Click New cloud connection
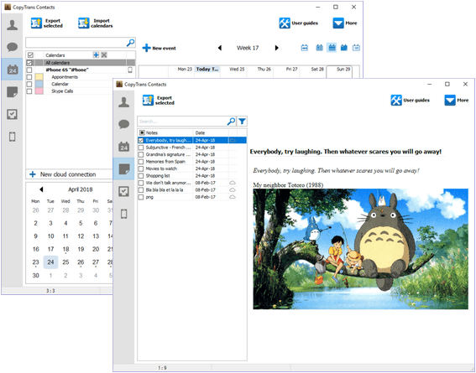 click(x=63, y=174)
